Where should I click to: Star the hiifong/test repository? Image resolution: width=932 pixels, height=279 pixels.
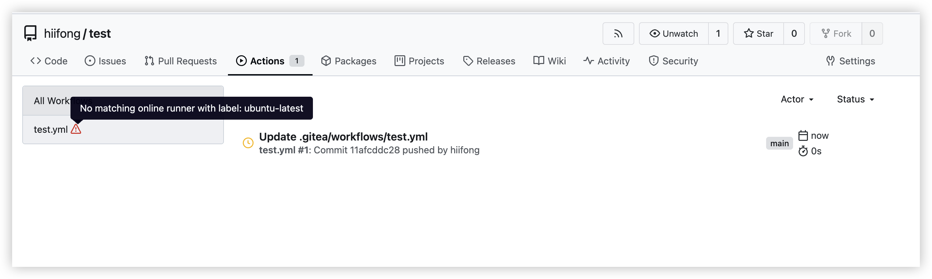pos(758,34)
